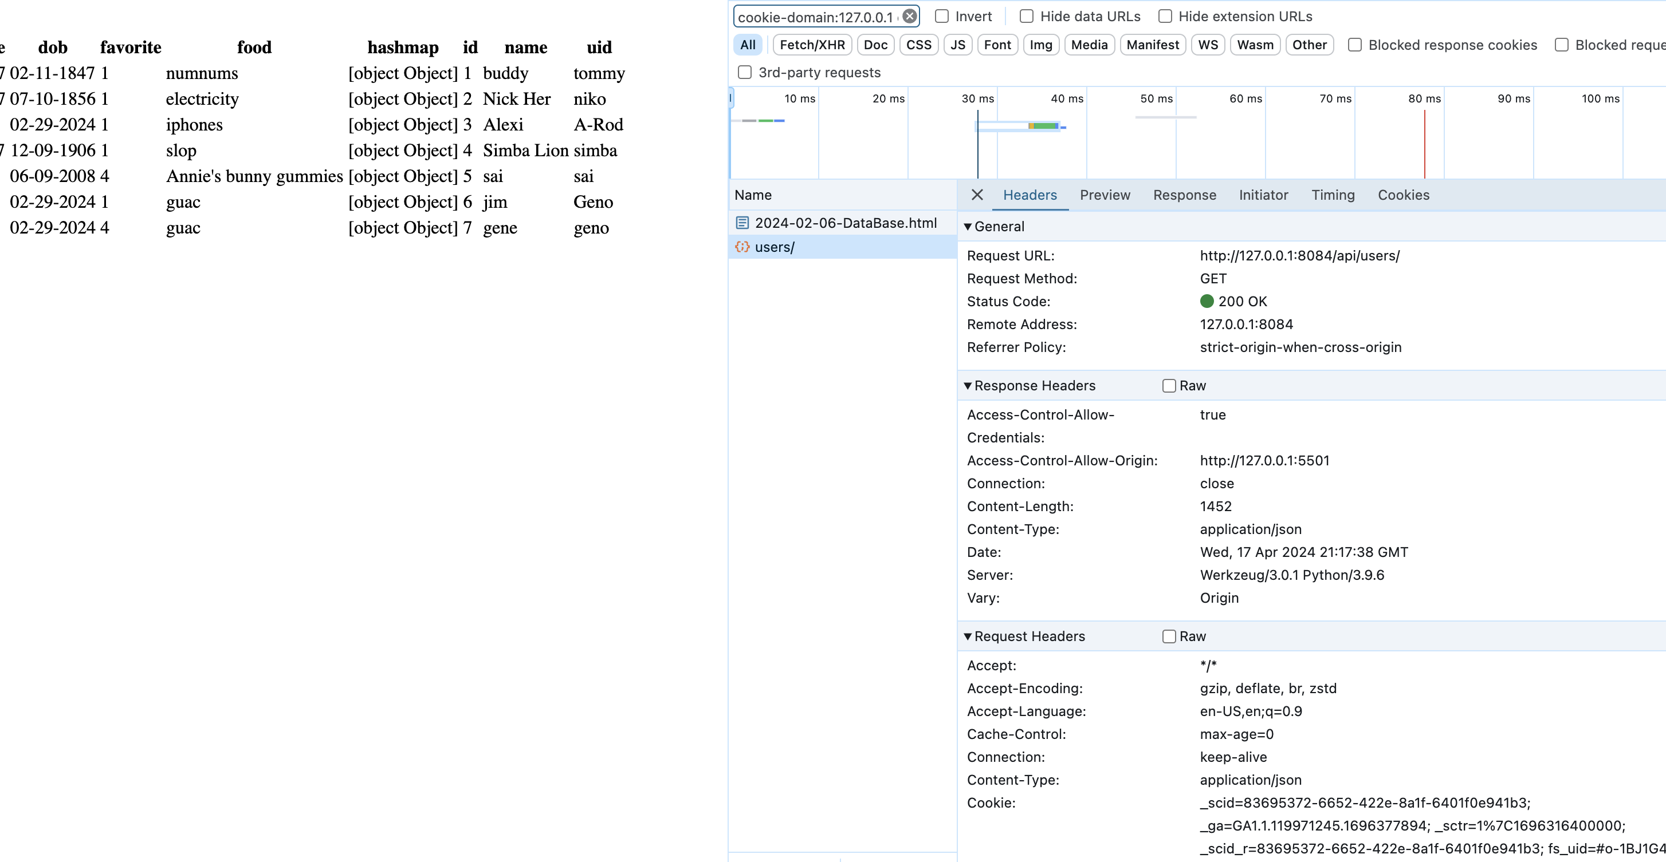This screenshot has height=862, width=1666.
Task: Click the Annie's bunny gummies cell
Action: point(254,176)
